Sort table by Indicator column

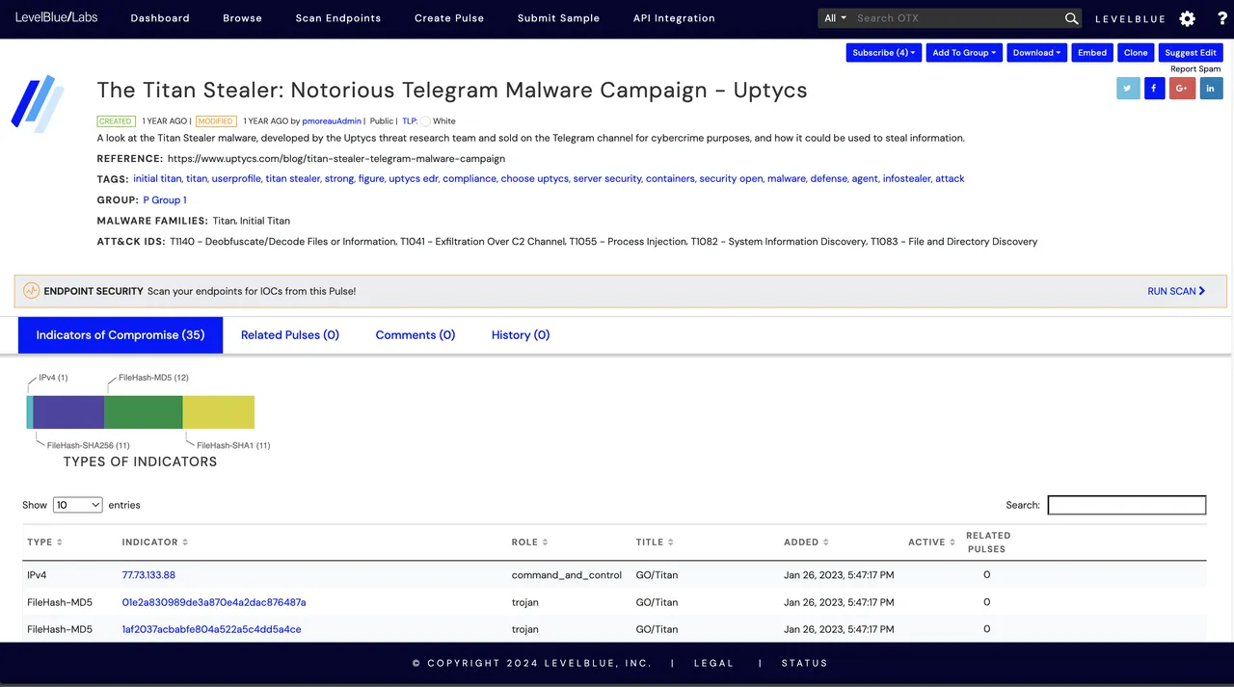pyautogui.click(x=155, y=542)
